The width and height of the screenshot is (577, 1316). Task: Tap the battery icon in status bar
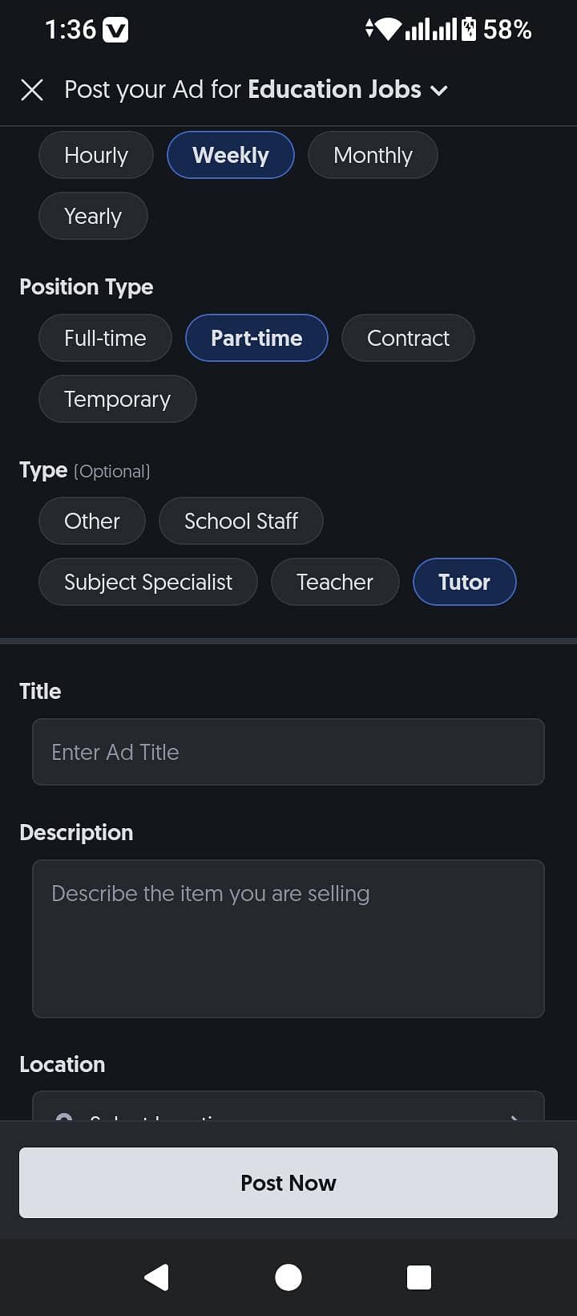click(470, 30)
